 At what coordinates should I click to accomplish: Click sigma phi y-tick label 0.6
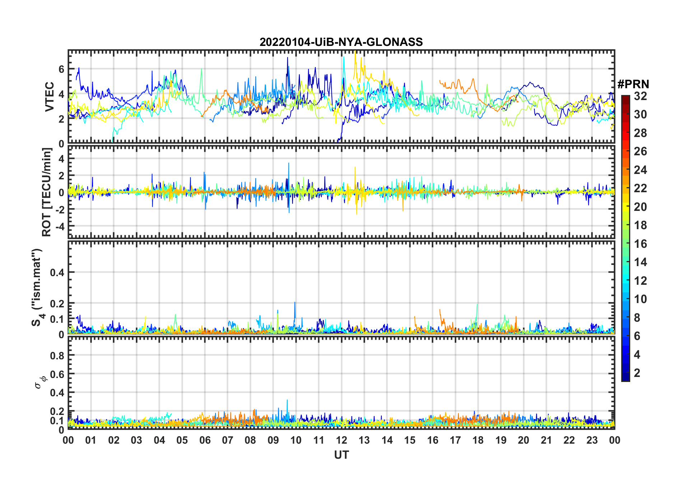point(58,374)
